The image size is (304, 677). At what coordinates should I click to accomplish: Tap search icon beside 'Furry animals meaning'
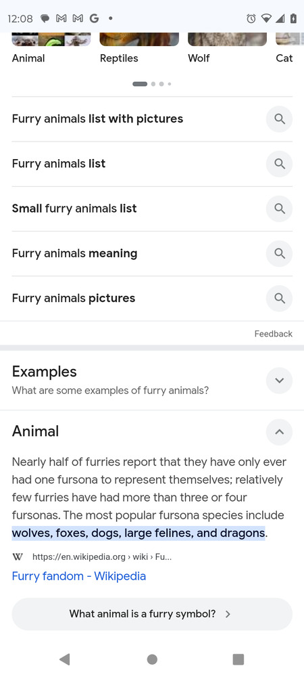point(280,253)
